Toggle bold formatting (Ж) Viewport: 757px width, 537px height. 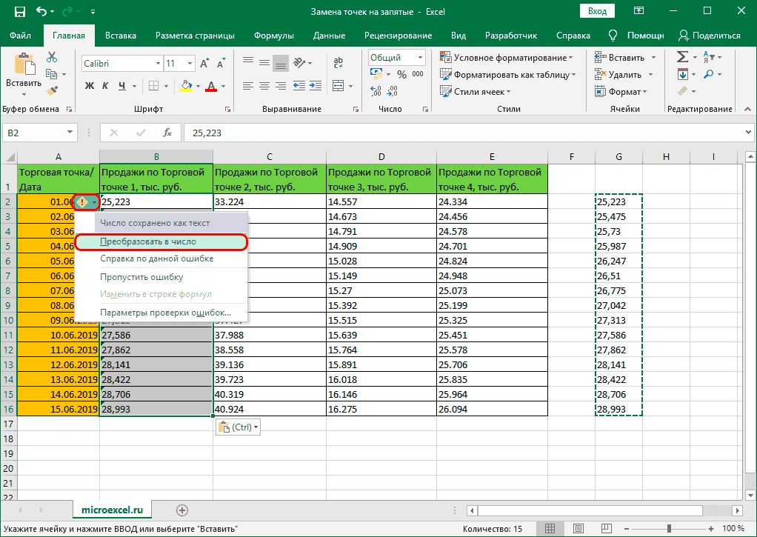90,85
